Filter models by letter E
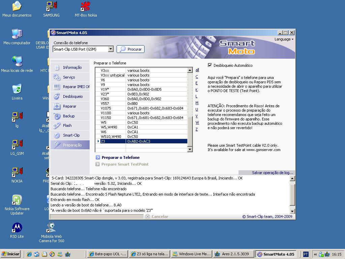The height and width of the screenshot is (259, 345). click(x=197, y=83)
